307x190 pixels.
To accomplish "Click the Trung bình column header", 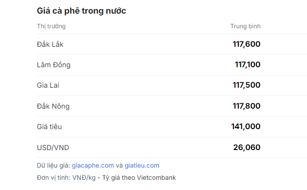I will click(245, 26).
